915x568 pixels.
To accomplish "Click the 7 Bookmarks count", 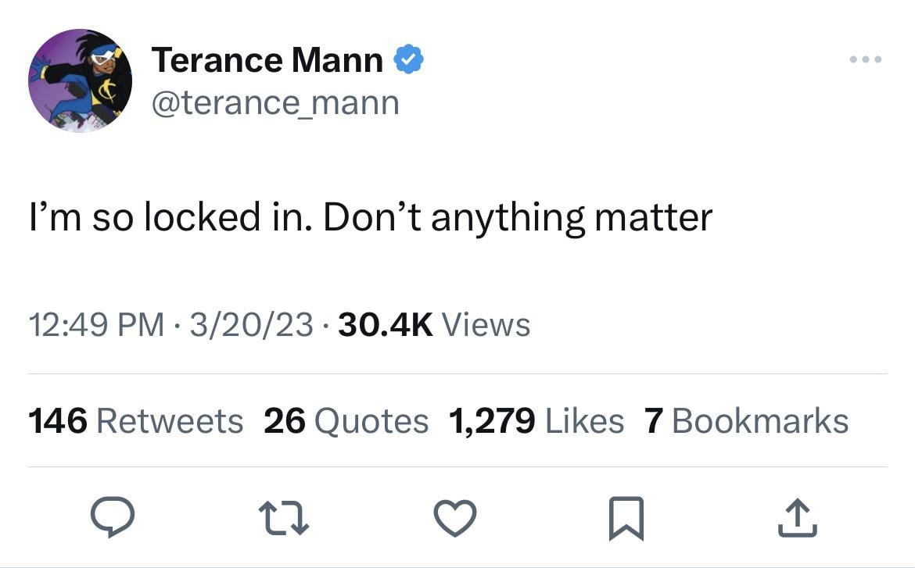I will (746, 421).
